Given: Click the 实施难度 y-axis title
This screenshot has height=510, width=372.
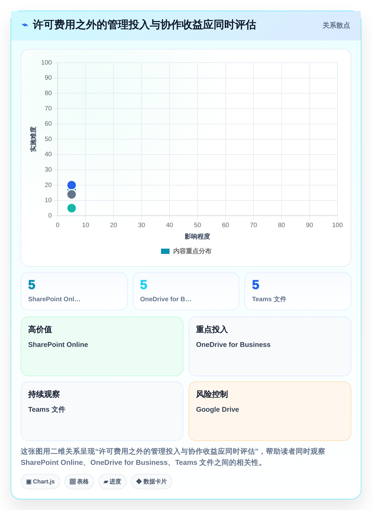Looking at the screenshot, I should pyautogui.click(x=33, y=139).
